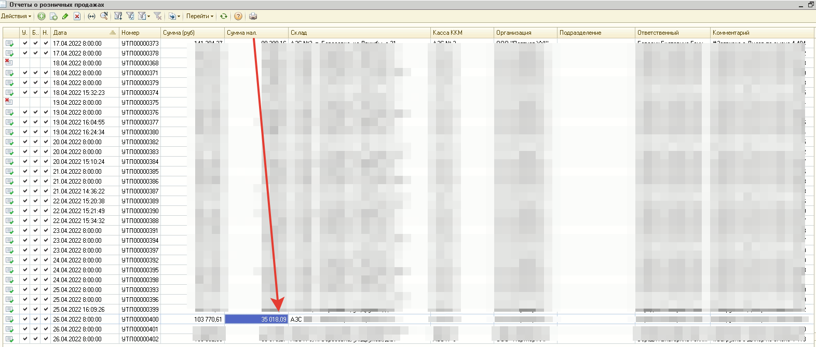Toggle Б checkmark for document УТП00000373
Screen dimensions: 816x347
click(x=35, y=44)
